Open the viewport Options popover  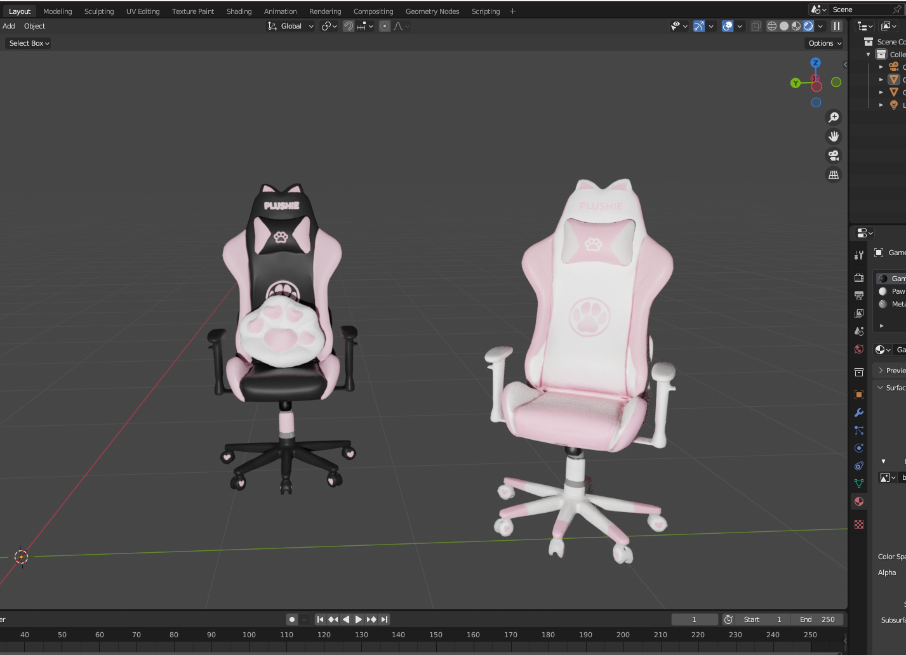pos(823,43)
